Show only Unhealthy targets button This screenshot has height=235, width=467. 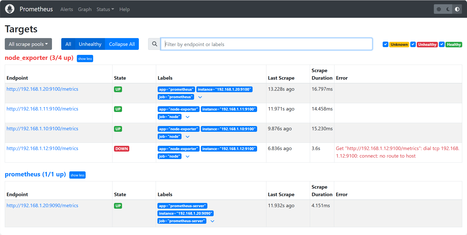tap(90, 44)
